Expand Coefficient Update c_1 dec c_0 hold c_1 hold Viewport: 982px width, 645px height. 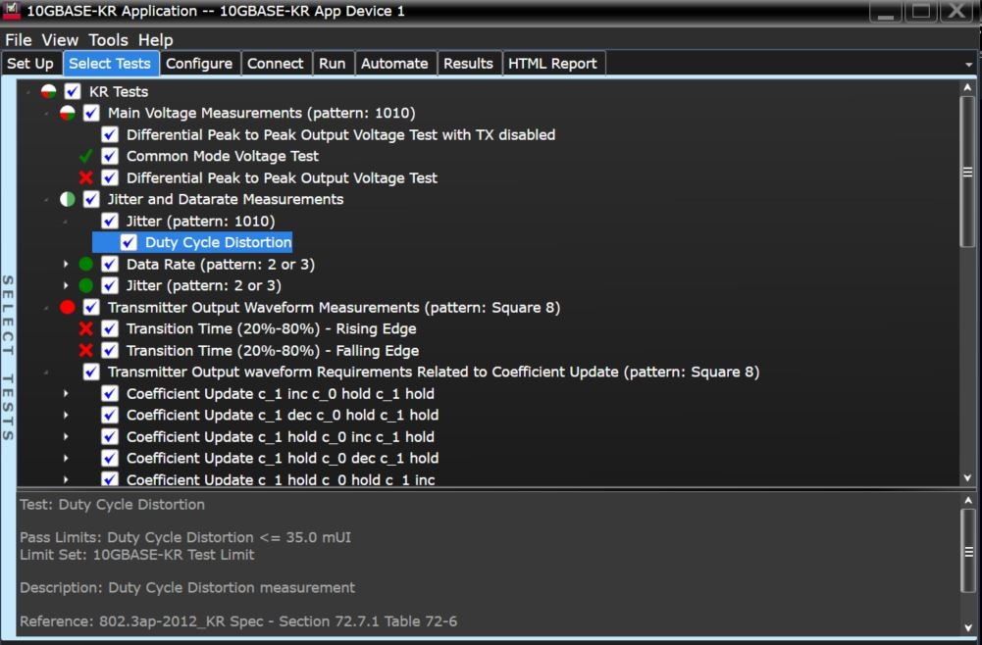click(x=65, y=415)
